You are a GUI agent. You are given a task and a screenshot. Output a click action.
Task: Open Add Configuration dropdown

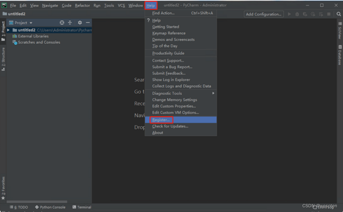point(264,14)
